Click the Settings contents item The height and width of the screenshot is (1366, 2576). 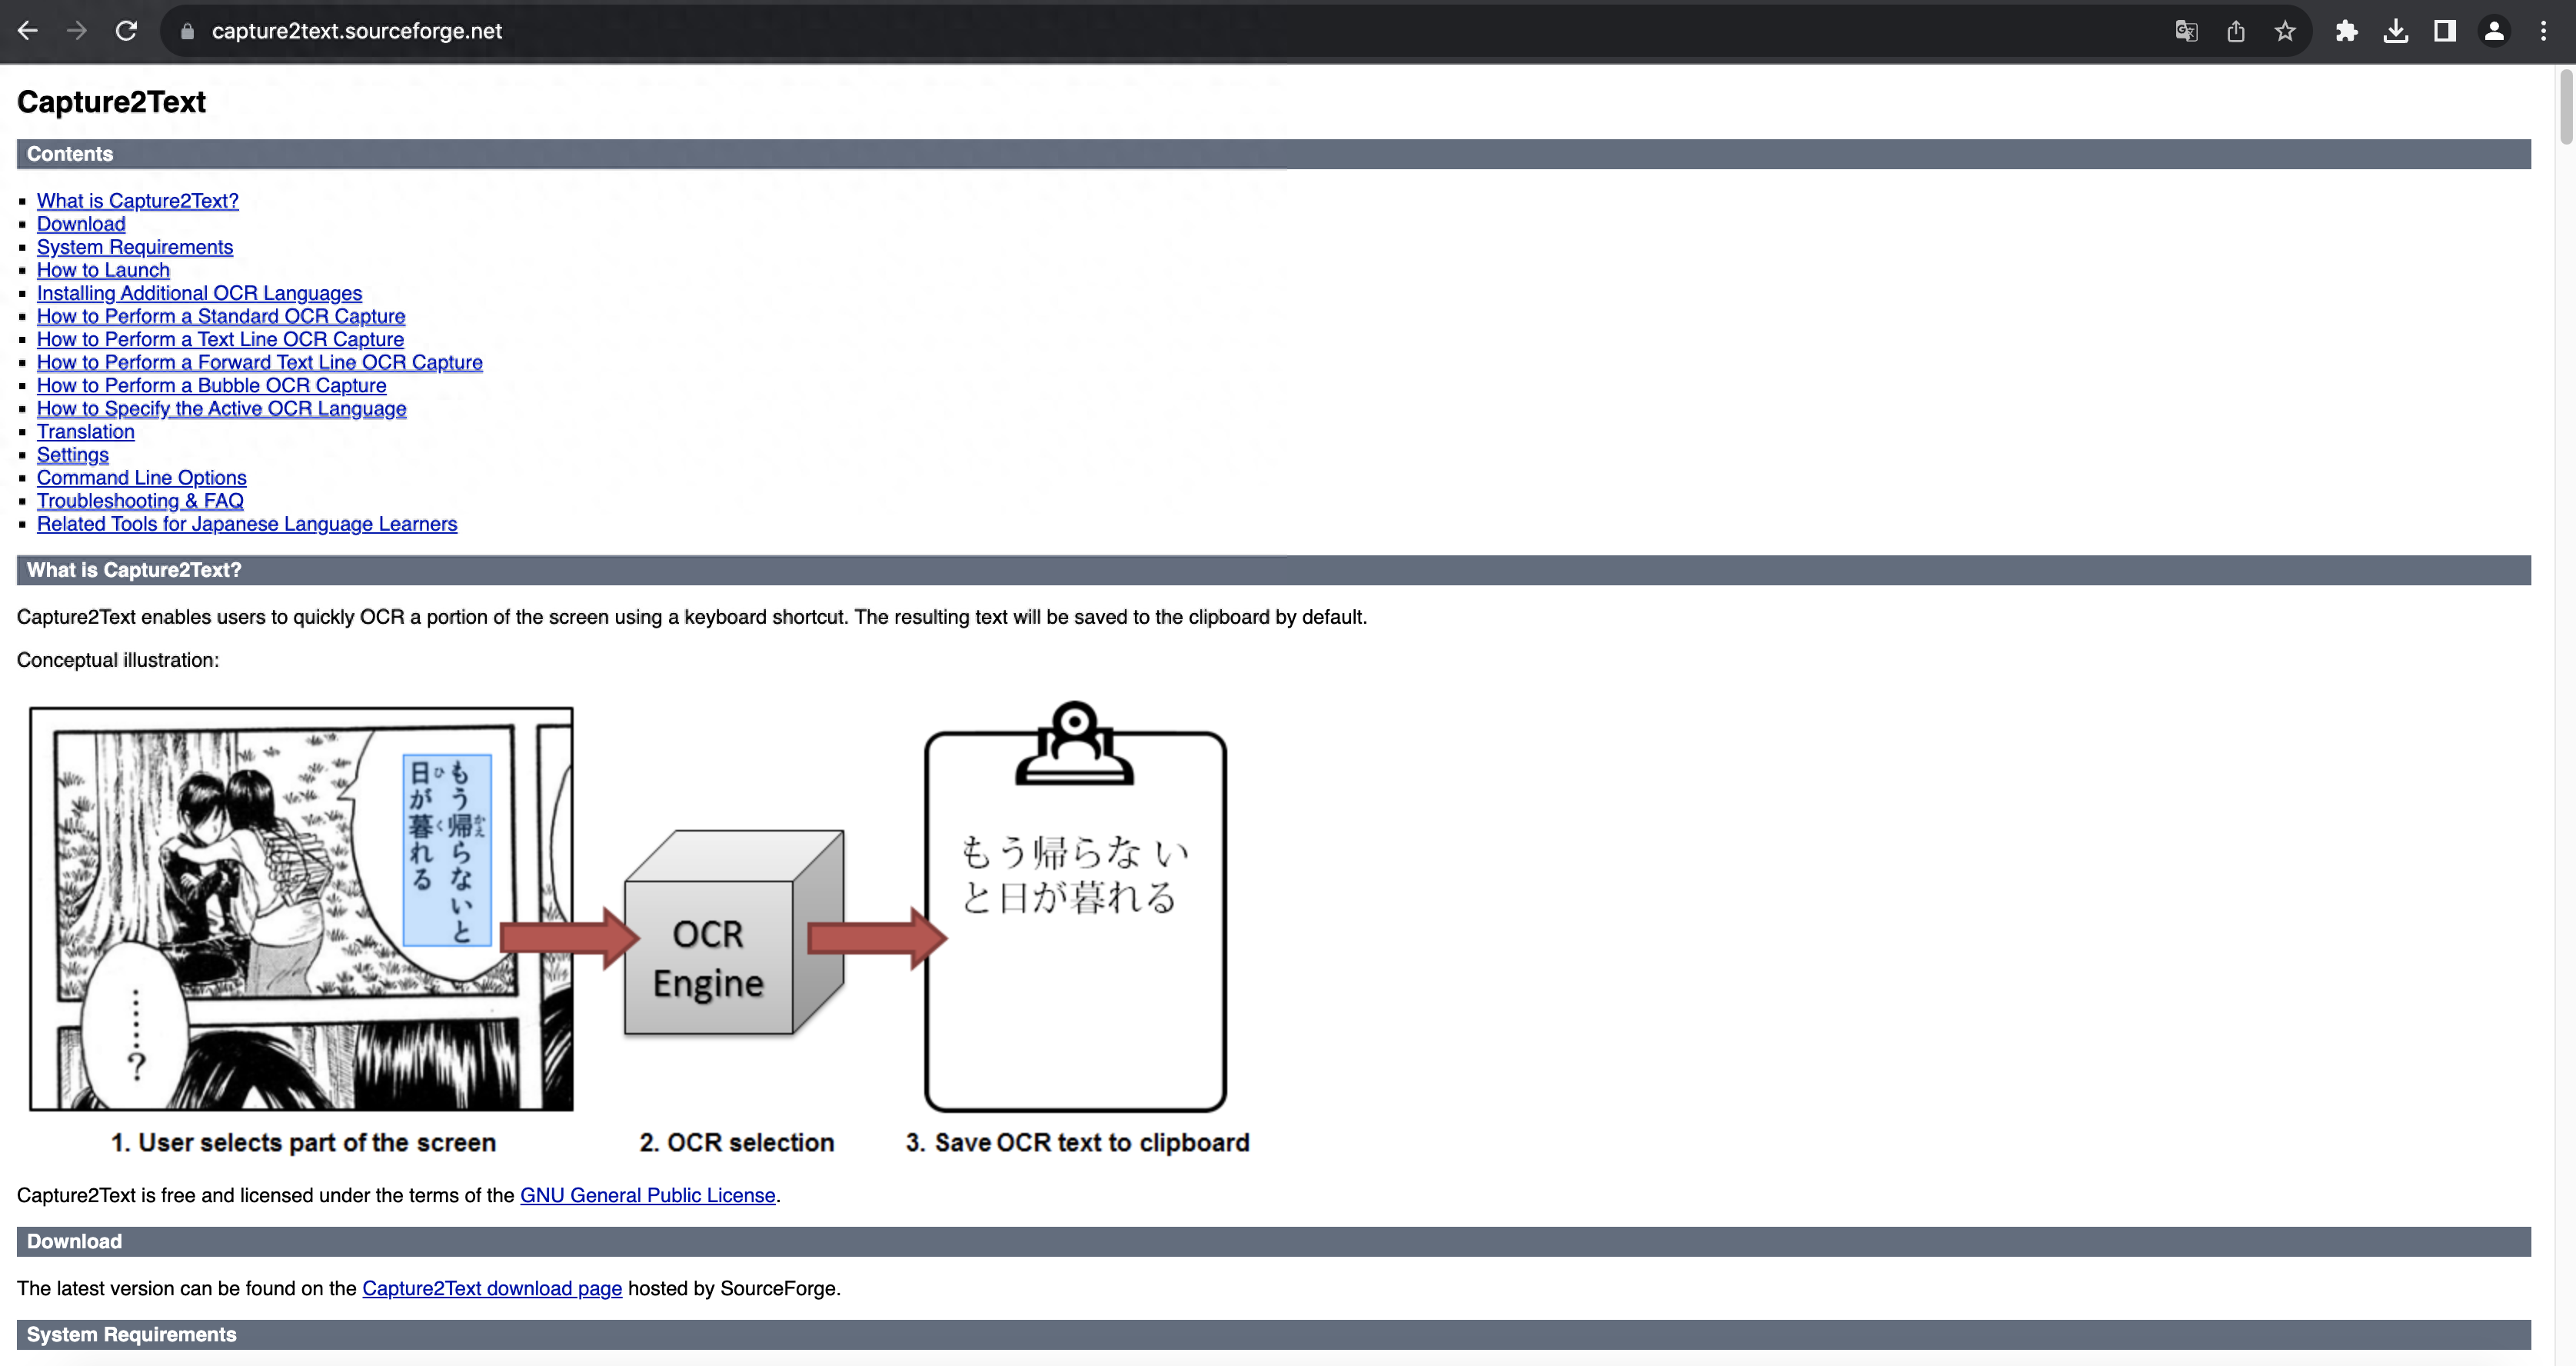click(x=73, y=455)
